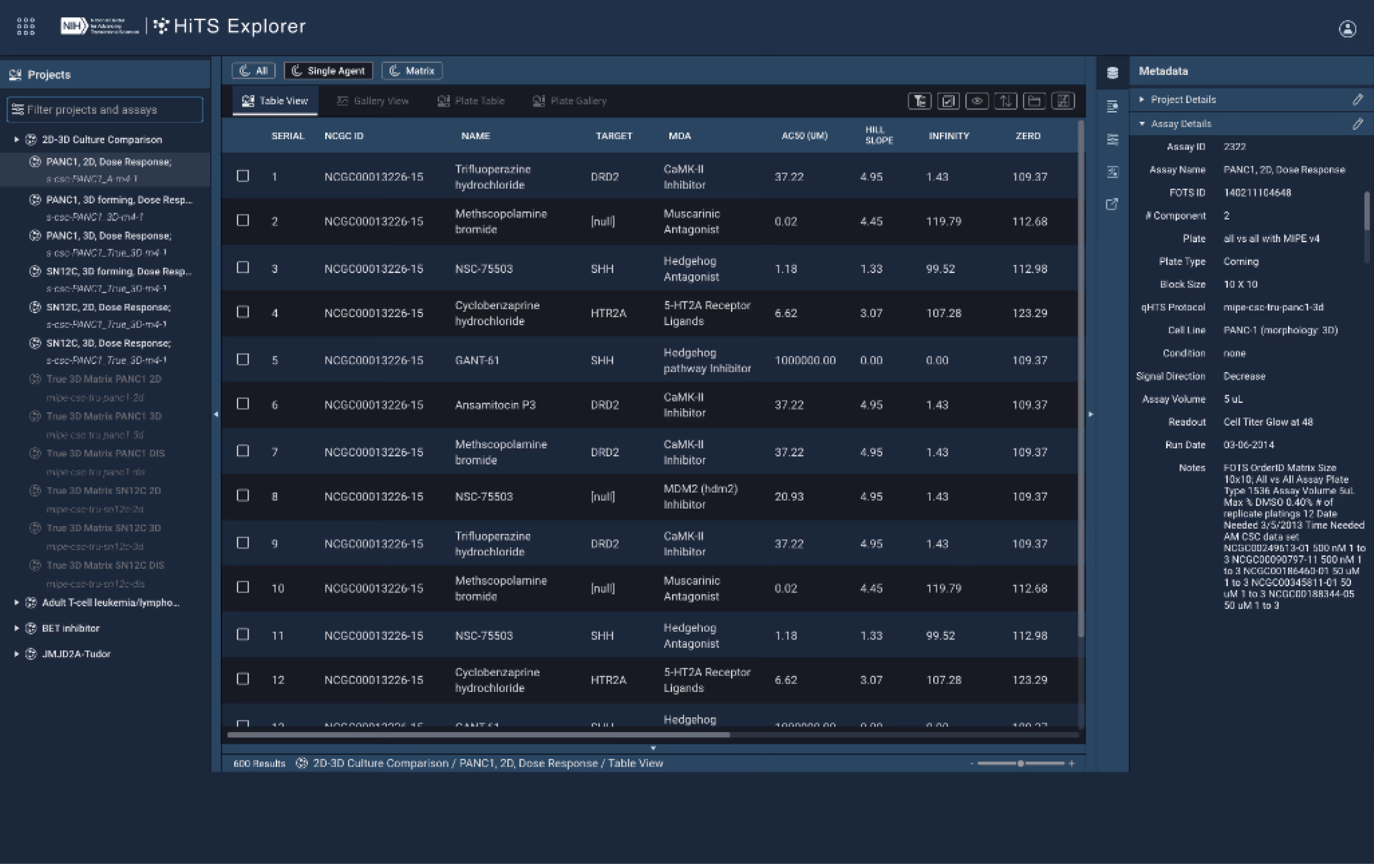Open the sliders settings sidebar icon
The width and height of the screenshot is (1374, 864).
click(1112, 139)
